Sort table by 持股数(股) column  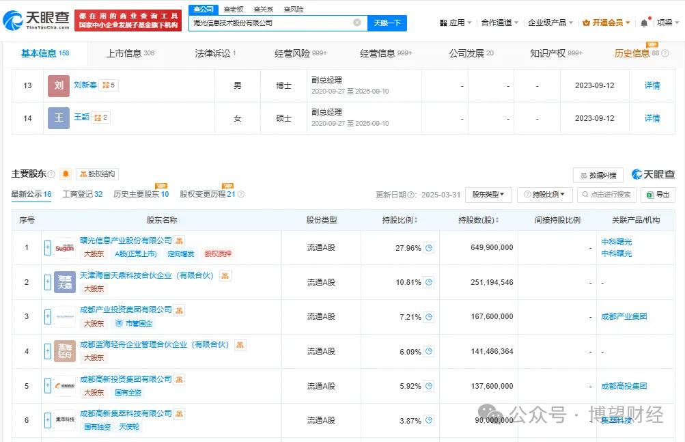tap(478, 221)
